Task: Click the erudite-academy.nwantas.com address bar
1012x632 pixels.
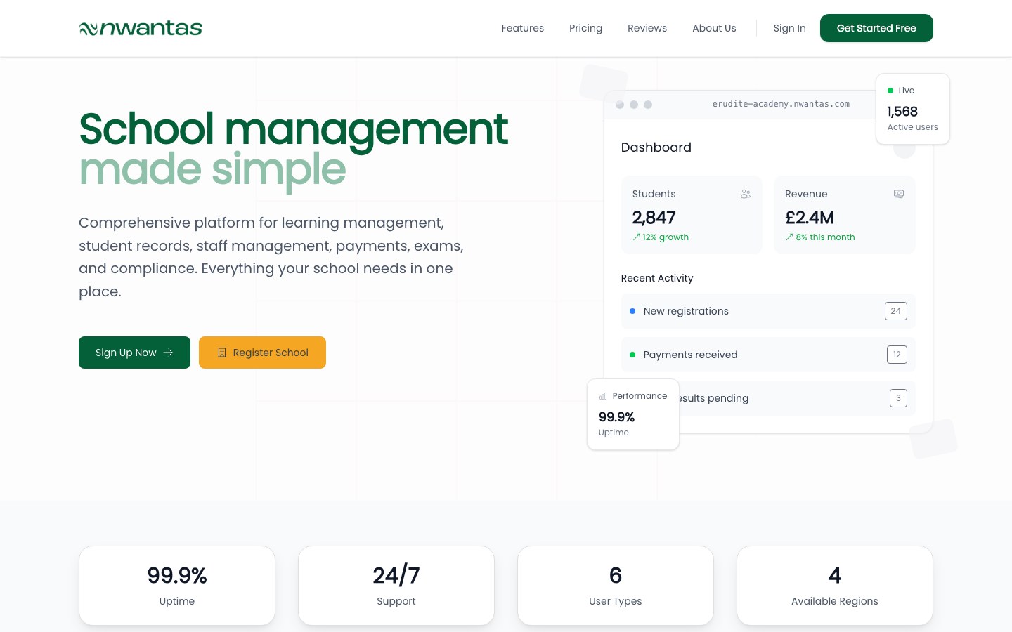Action: [x=780, y=104]
